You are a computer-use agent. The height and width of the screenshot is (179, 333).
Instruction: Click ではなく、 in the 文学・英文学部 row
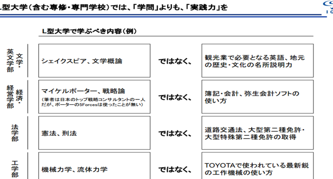(175, 61)
